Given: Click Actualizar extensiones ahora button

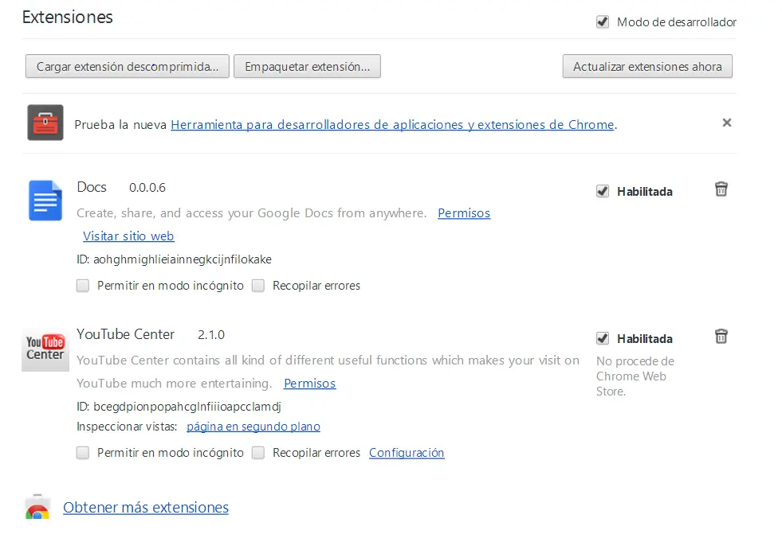Looking at the screenshot, I should (647, 66).
